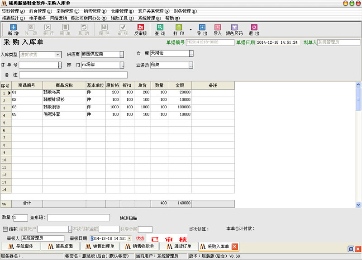Open the 审核日期 date dropdown
This screenshot has height=260, width=362.
129,238
